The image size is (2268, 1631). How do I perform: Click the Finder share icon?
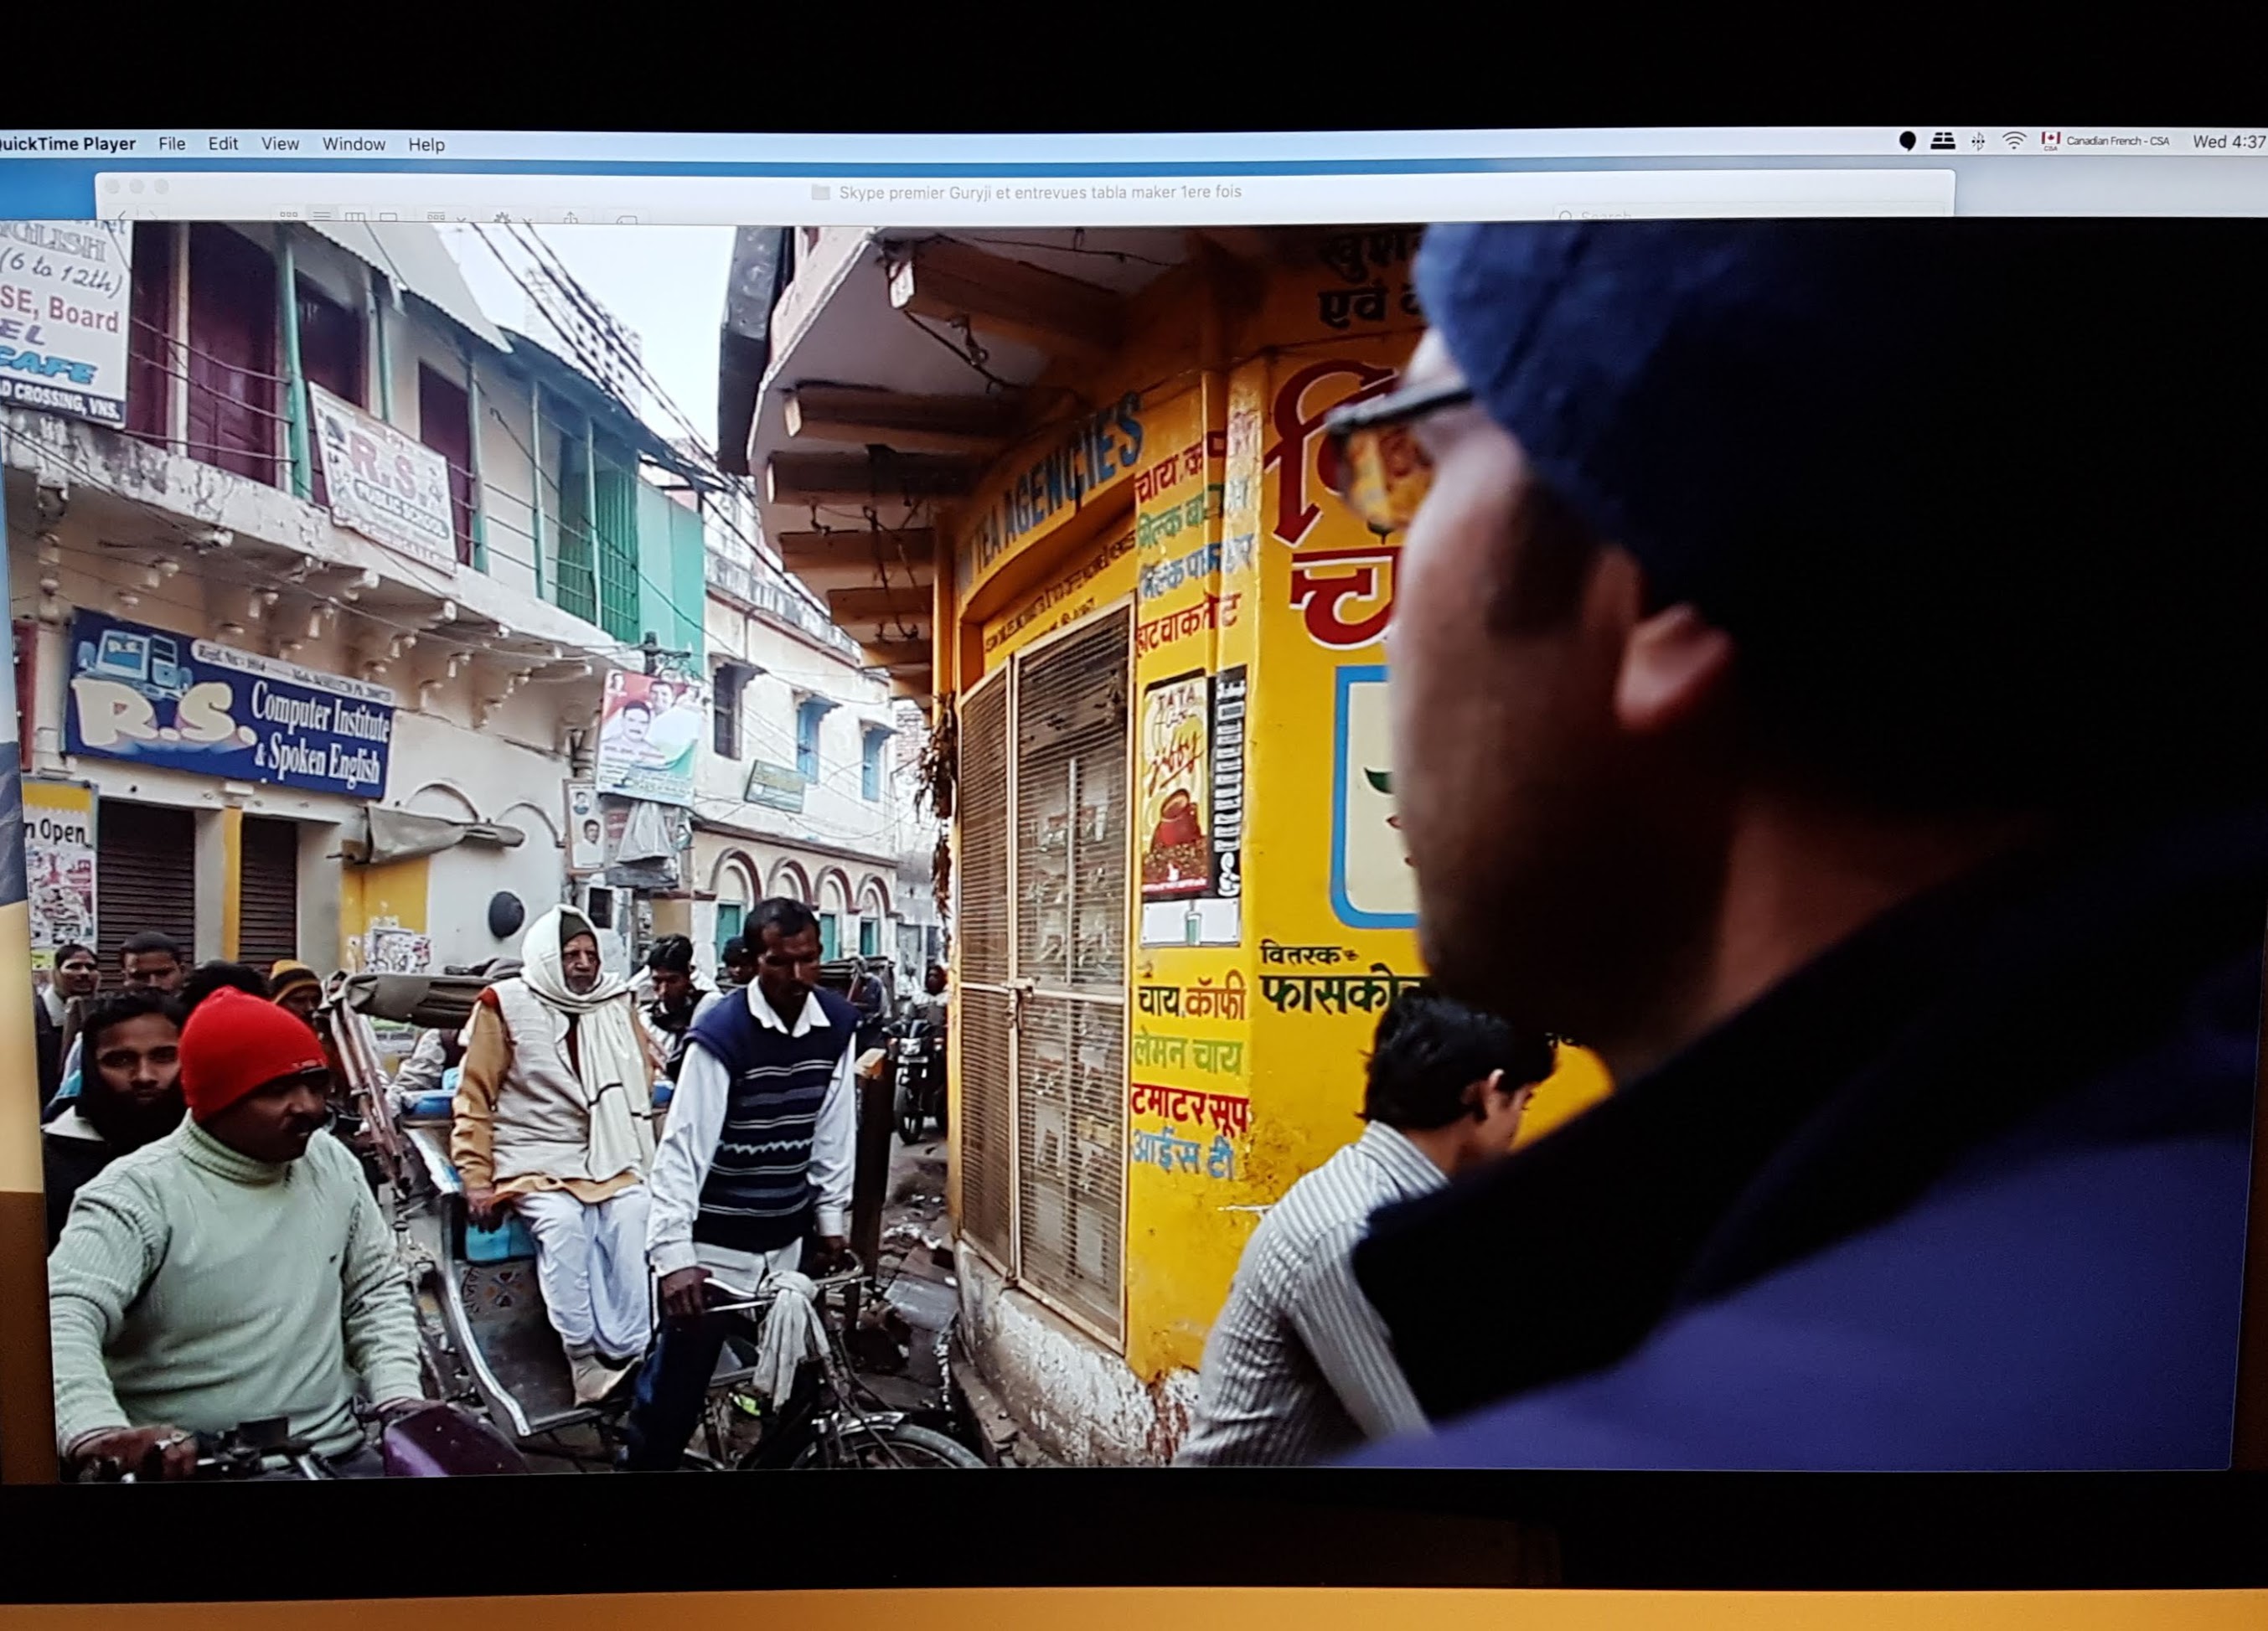tap(570, 215)
